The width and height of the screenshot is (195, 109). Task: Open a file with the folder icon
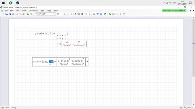6,14
